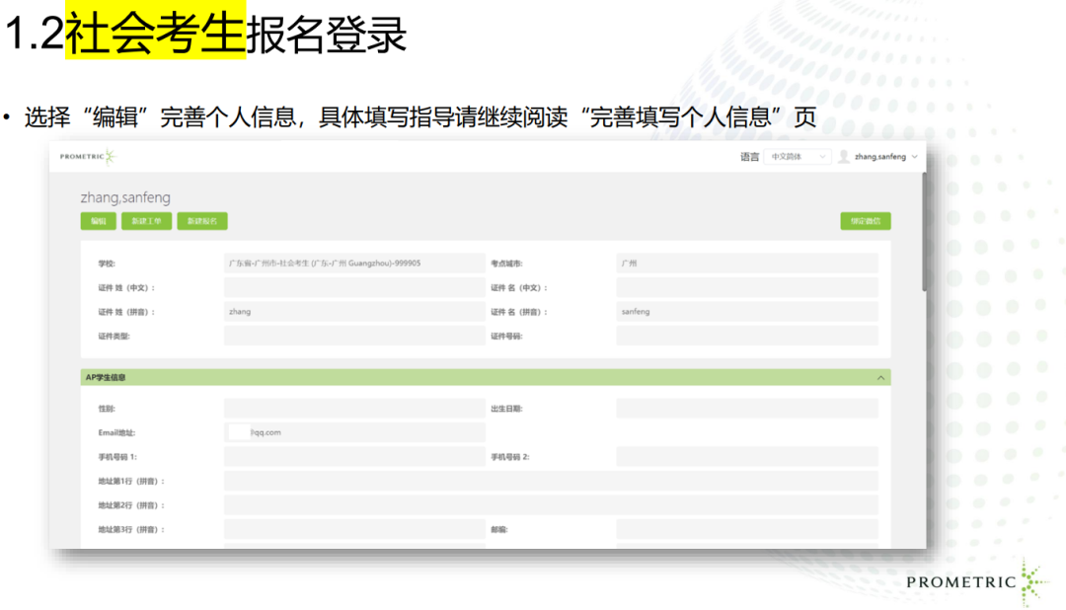Click the green 编辑 button
1066x610 pixels.
click(x=98, y=221)
